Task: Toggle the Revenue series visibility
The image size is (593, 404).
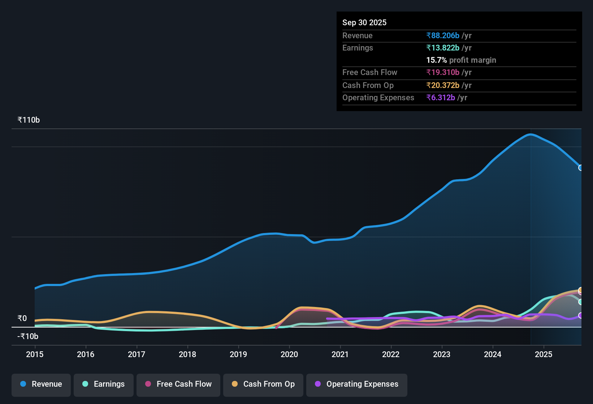Action: click(41, 384)
